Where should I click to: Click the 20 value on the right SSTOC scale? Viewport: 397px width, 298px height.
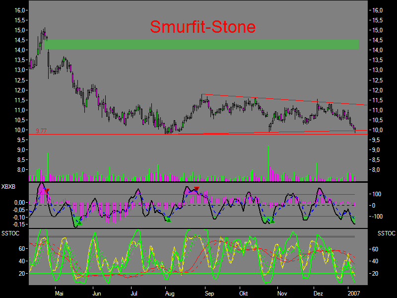375,274
